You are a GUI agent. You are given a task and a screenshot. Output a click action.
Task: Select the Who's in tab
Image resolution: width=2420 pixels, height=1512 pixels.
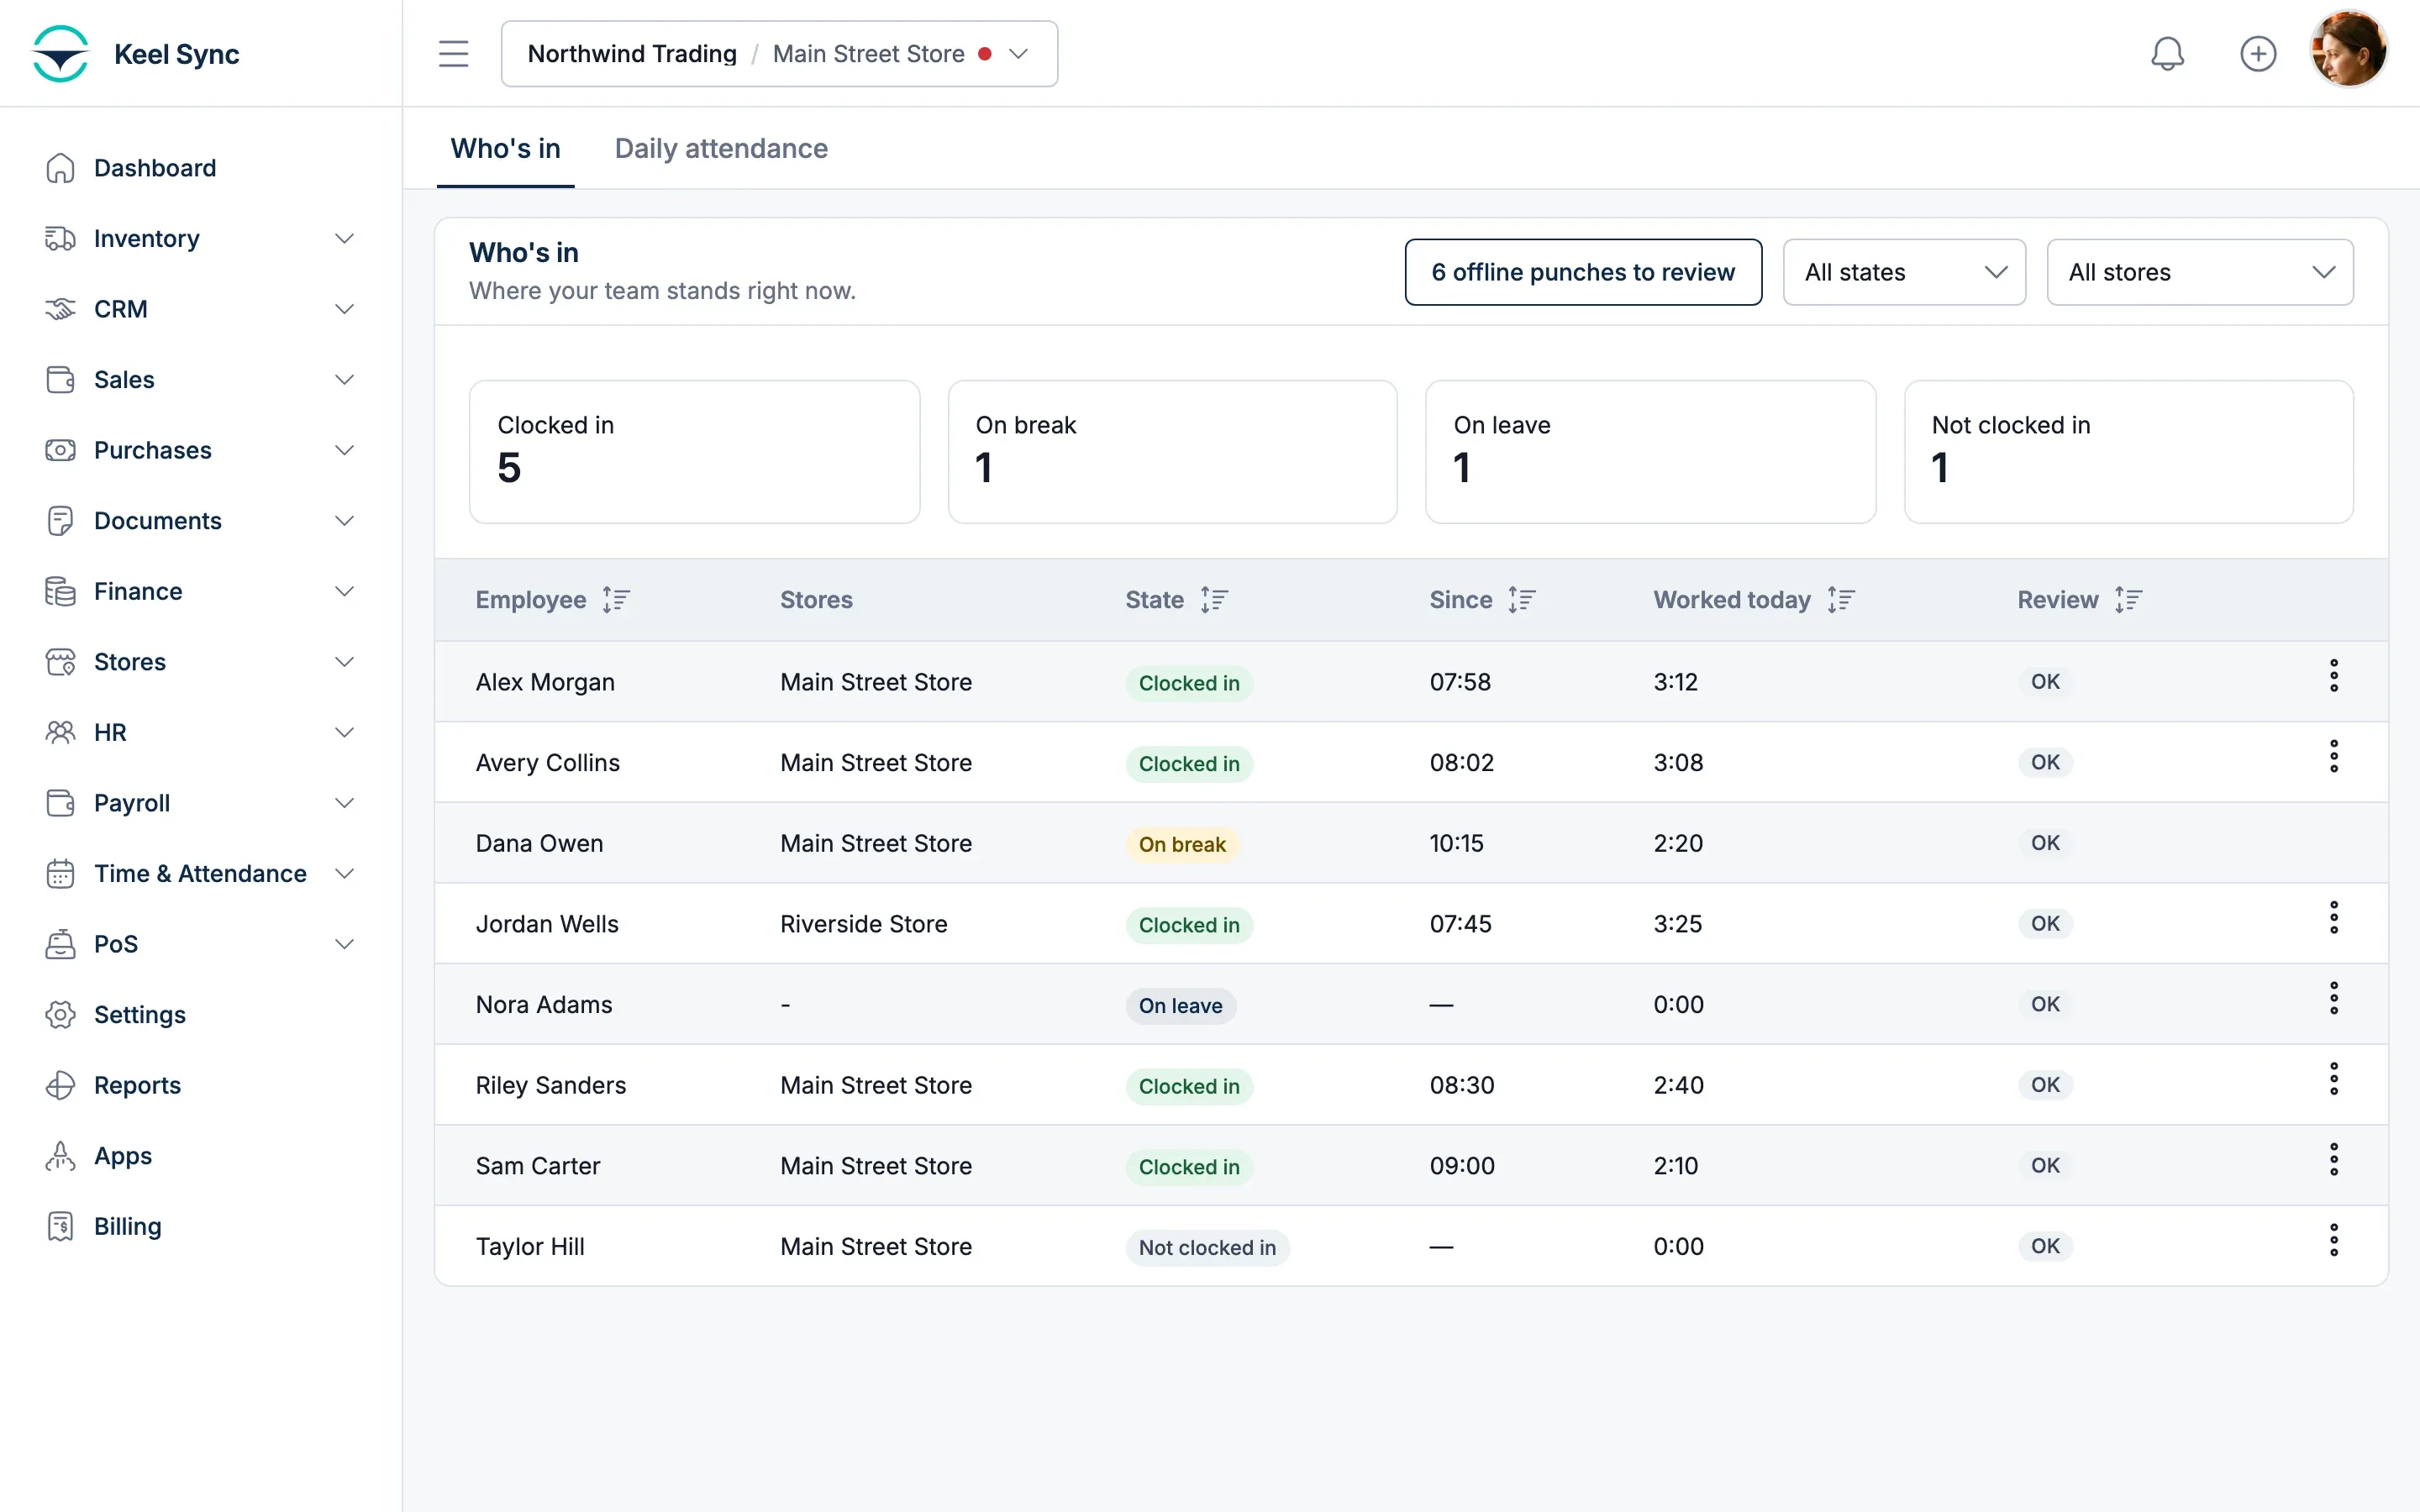coord(505,149)
